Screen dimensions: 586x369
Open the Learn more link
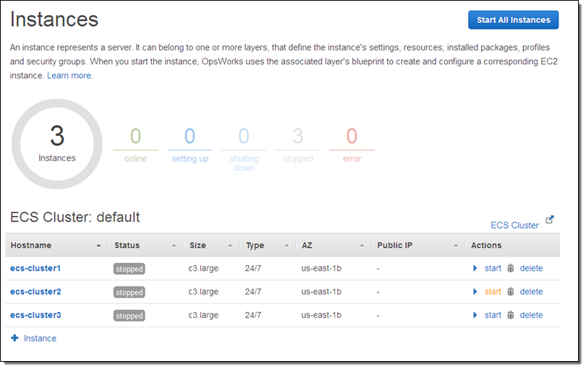69,75
